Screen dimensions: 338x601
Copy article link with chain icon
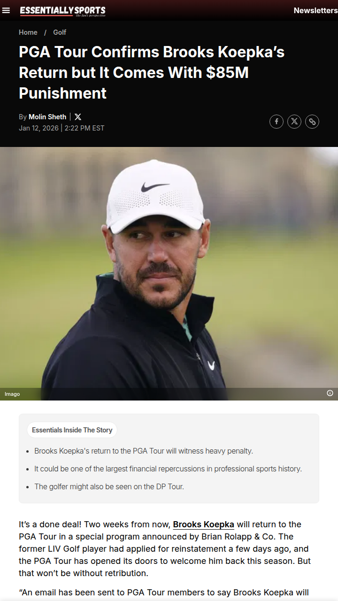(312, 122)
